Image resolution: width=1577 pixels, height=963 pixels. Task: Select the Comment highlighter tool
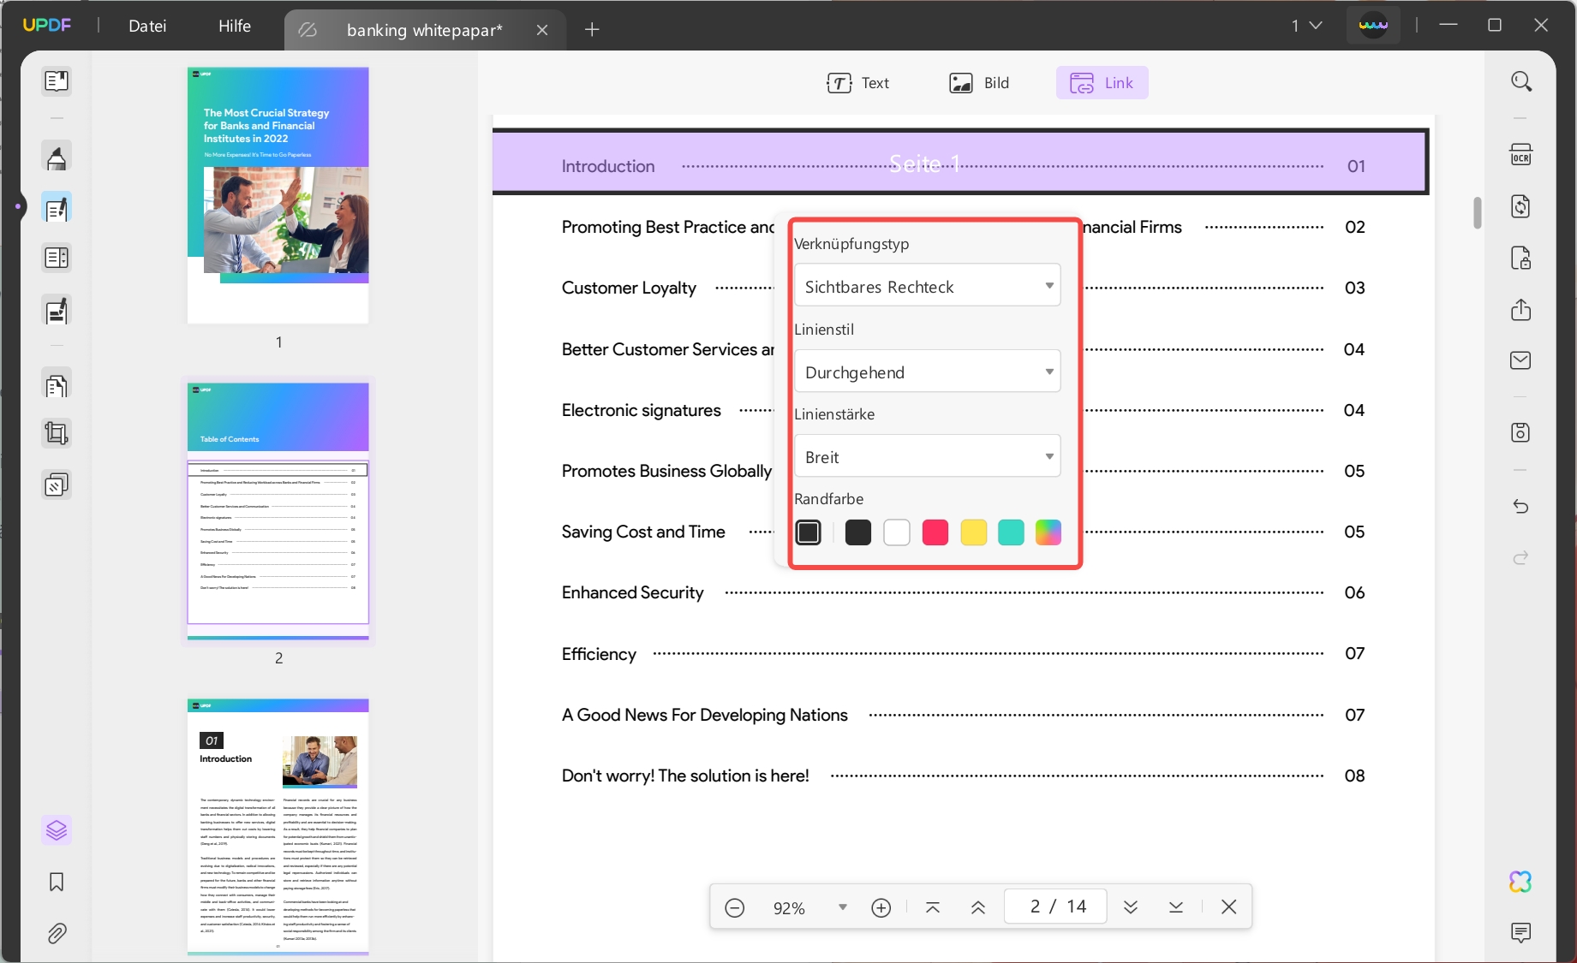pyautogui.click(x=57, y=158)
